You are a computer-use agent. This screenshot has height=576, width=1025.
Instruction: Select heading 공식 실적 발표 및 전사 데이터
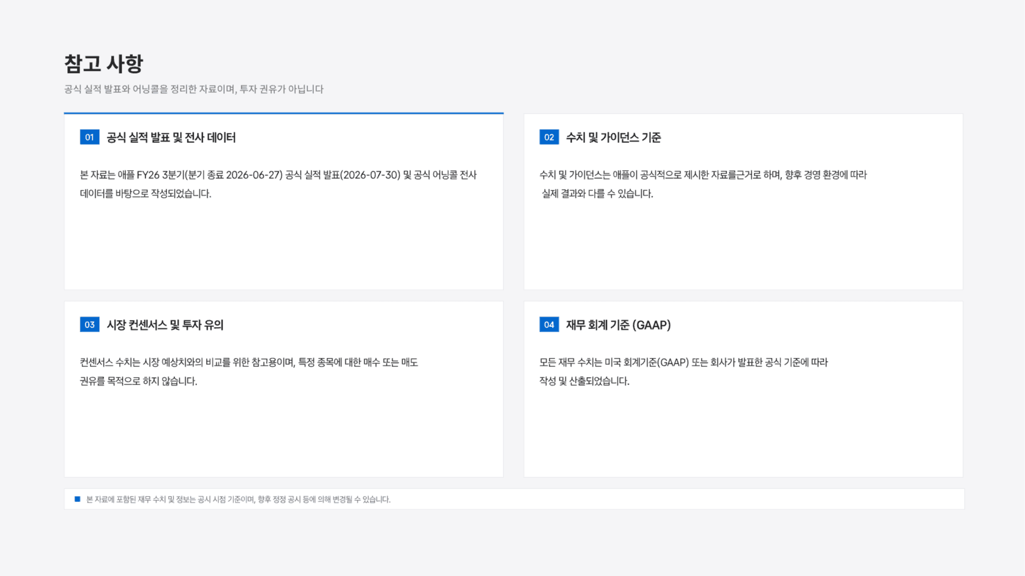[x=171, y=138]
